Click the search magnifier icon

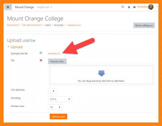click(123, 7)
